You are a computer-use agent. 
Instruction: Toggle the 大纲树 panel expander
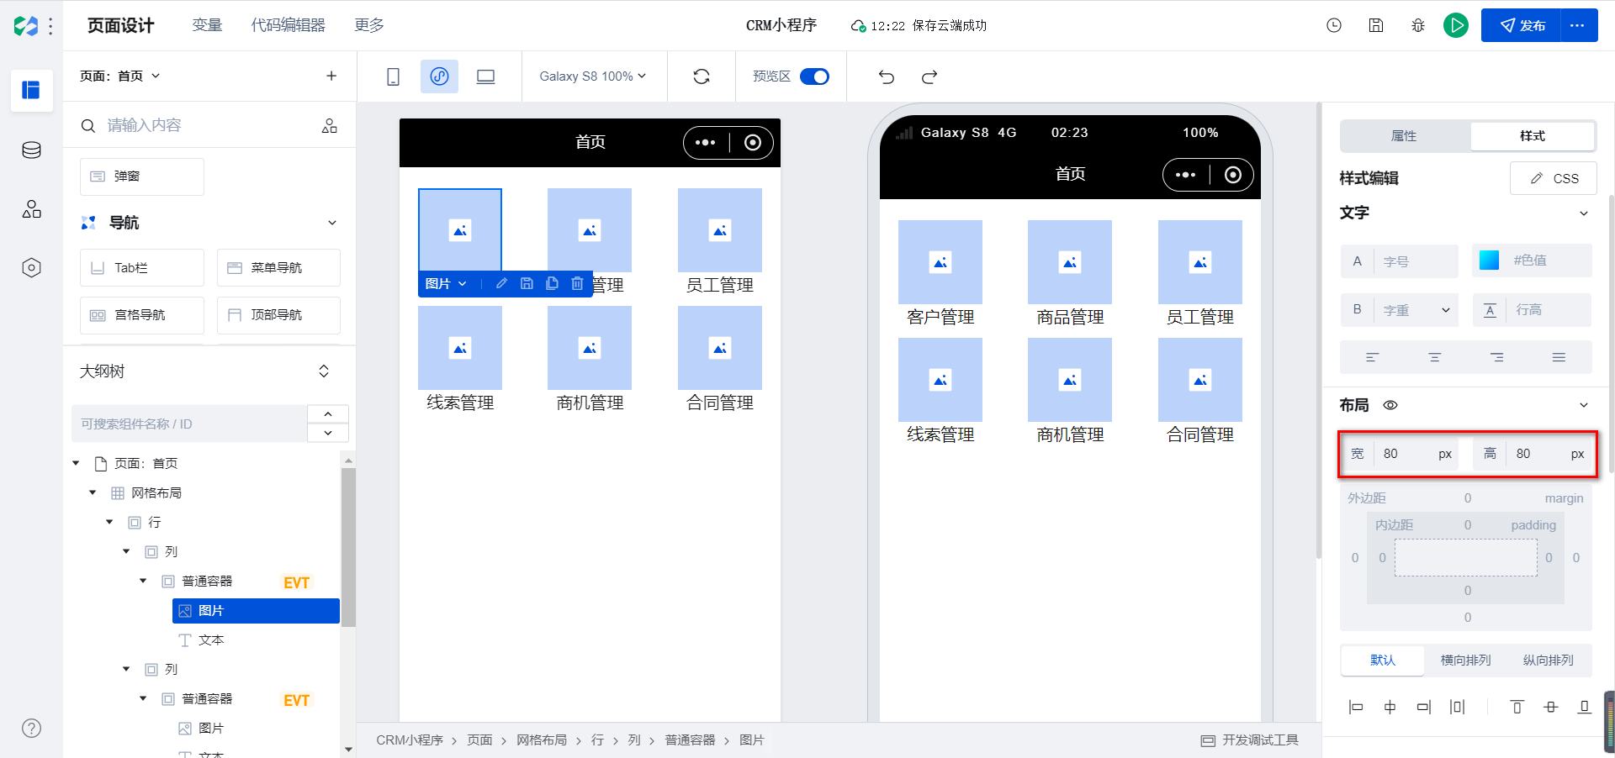(x=324, y=371)
